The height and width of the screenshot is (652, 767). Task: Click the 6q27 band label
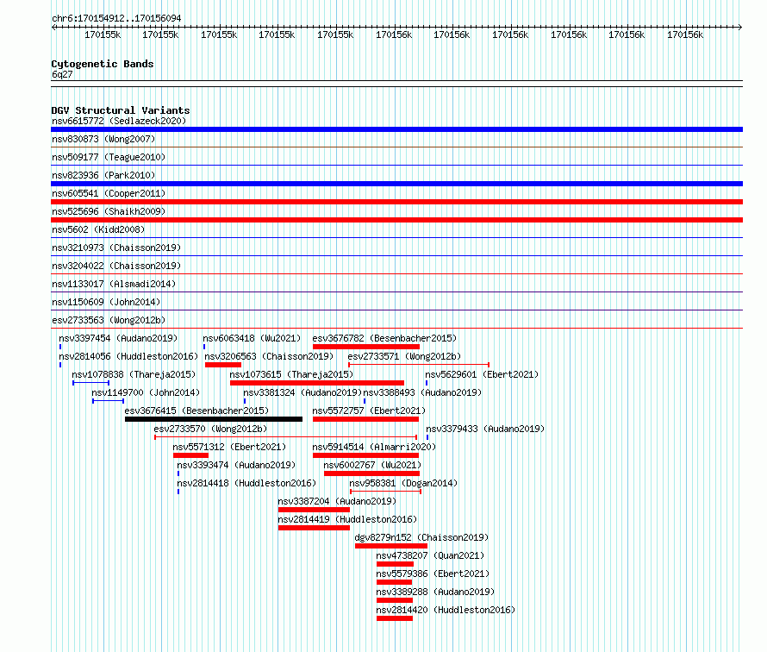click(x=62, y=74)
